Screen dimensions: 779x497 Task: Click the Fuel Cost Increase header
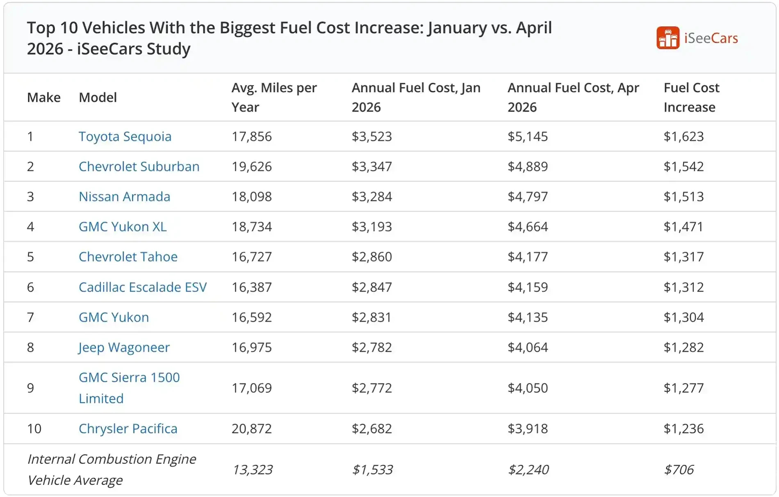pos(691,97)
